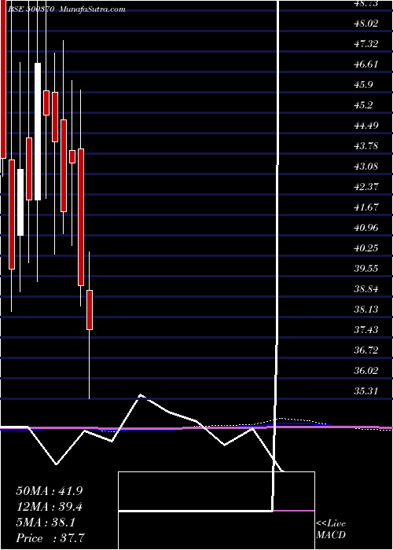Click the 39.55 price axis label
393x550 pixels.
tap(366, 269)
